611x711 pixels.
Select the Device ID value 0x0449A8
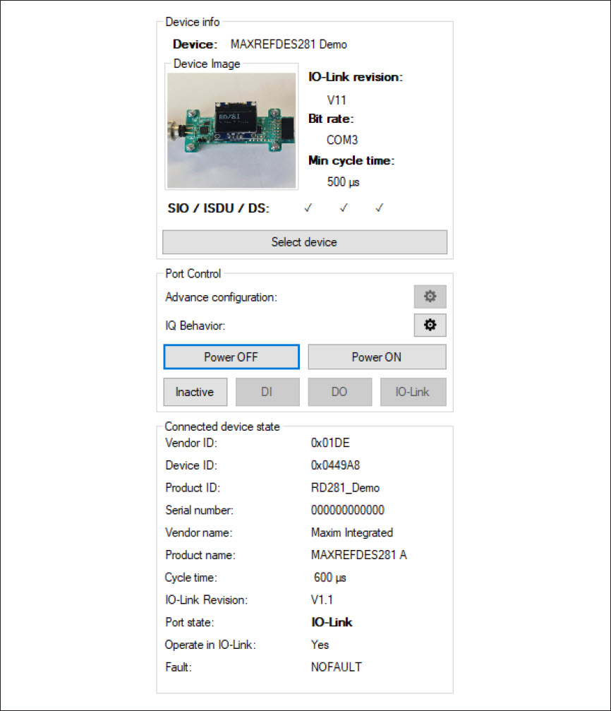(x=335, y=465)
